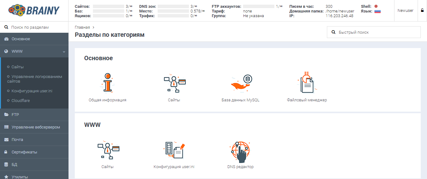
Task: Open the Общая информация icon
Action: pos(107,83)
